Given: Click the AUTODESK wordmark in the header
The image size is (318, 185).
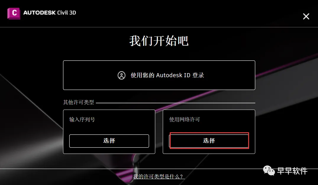Looking at the screenshot, I should click(40, 12).
